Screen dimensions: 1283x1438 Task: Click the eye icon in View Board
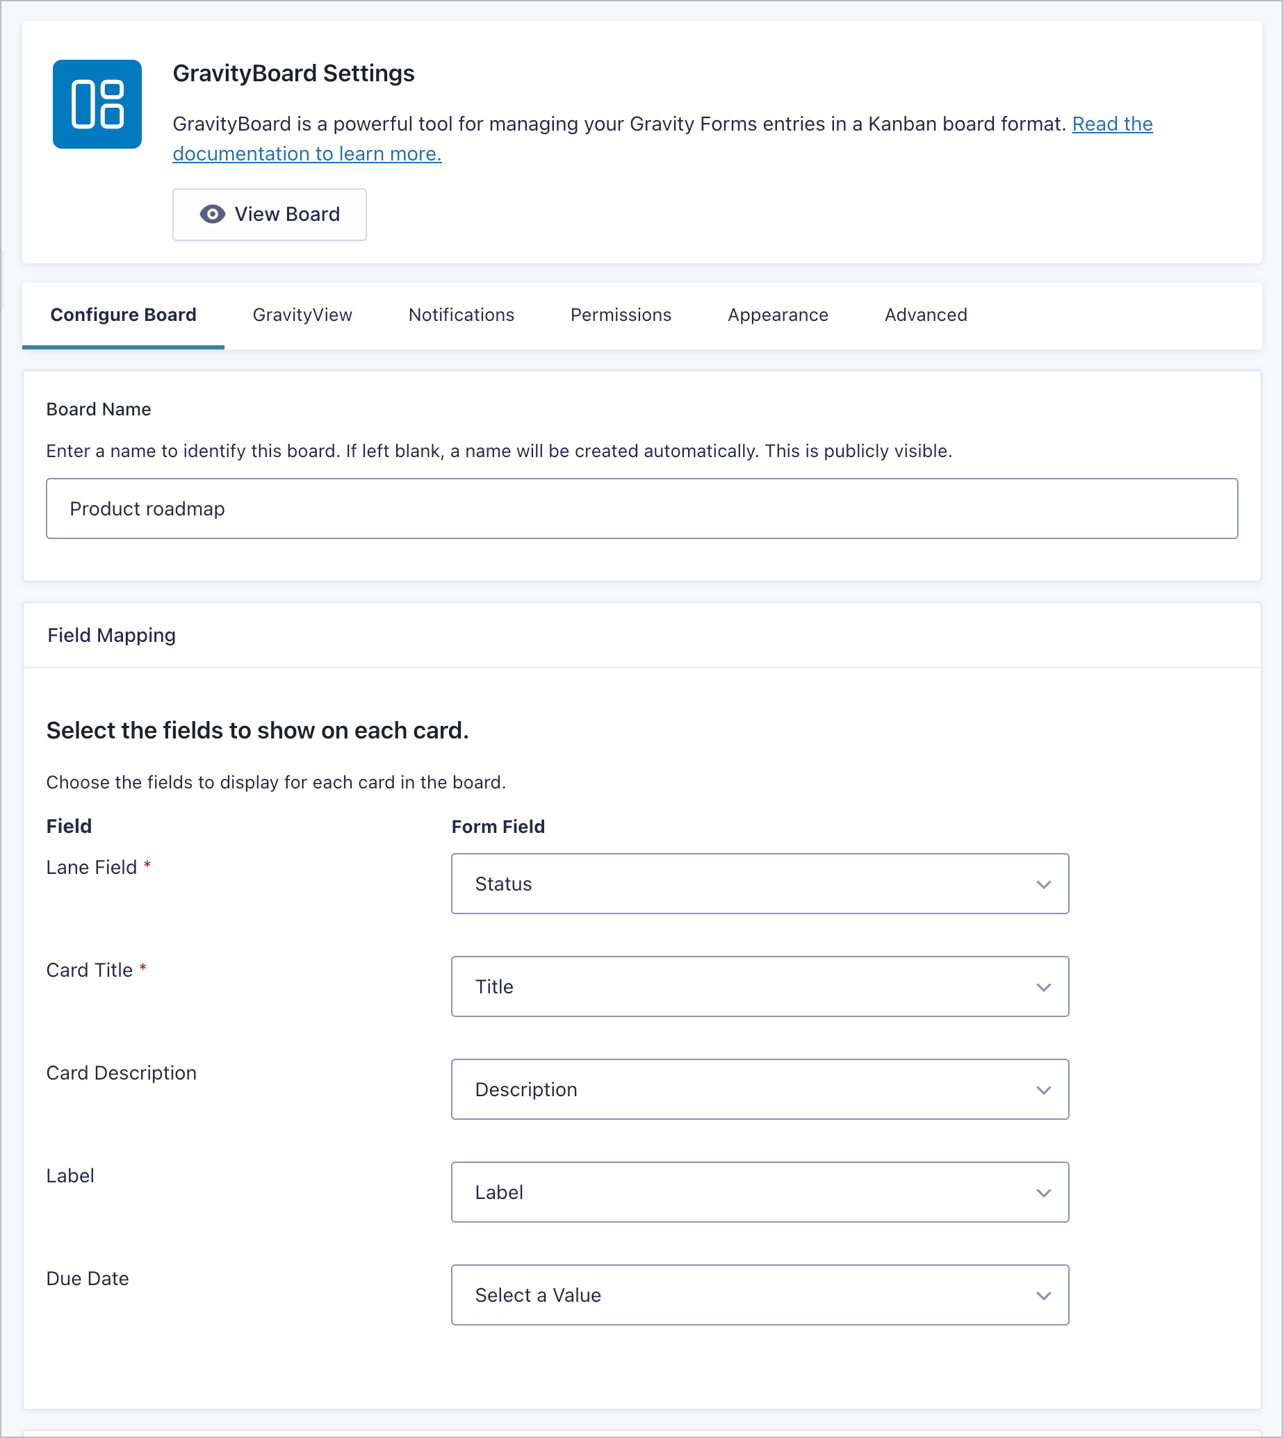(x=212, y=214)
